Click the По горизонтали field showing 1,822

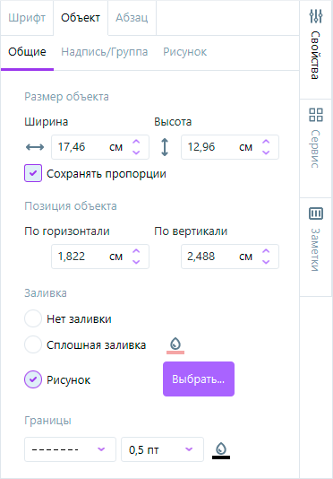[x=100, y=257]
